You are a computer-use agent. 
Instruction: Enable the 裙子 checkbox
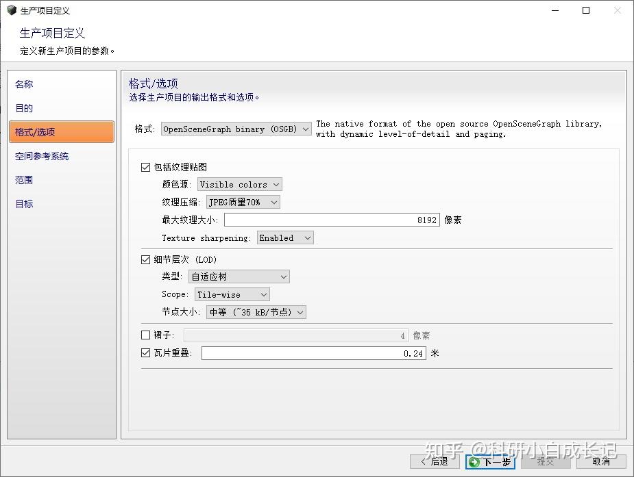(x=145, y=335)
